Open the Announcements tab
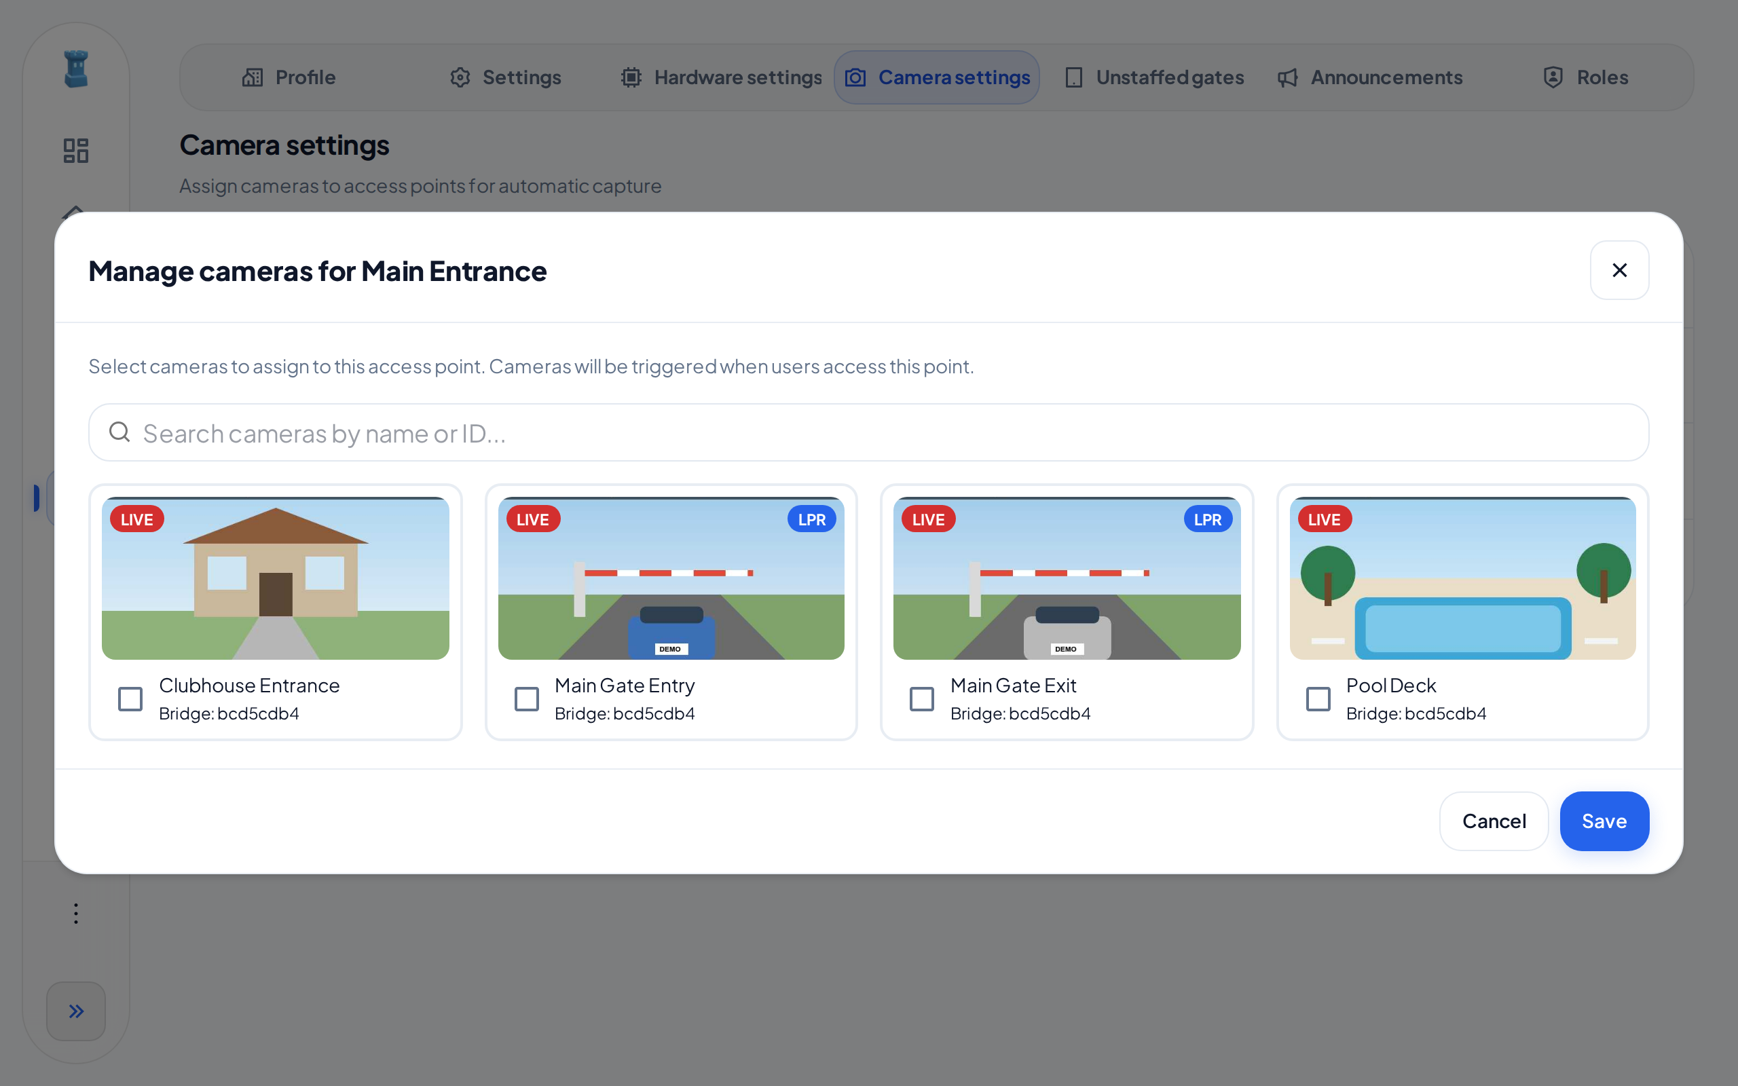Image resolution: width=1738 pixels, height=1086 pixels. pyautogui.click(x=1369, y=77)
